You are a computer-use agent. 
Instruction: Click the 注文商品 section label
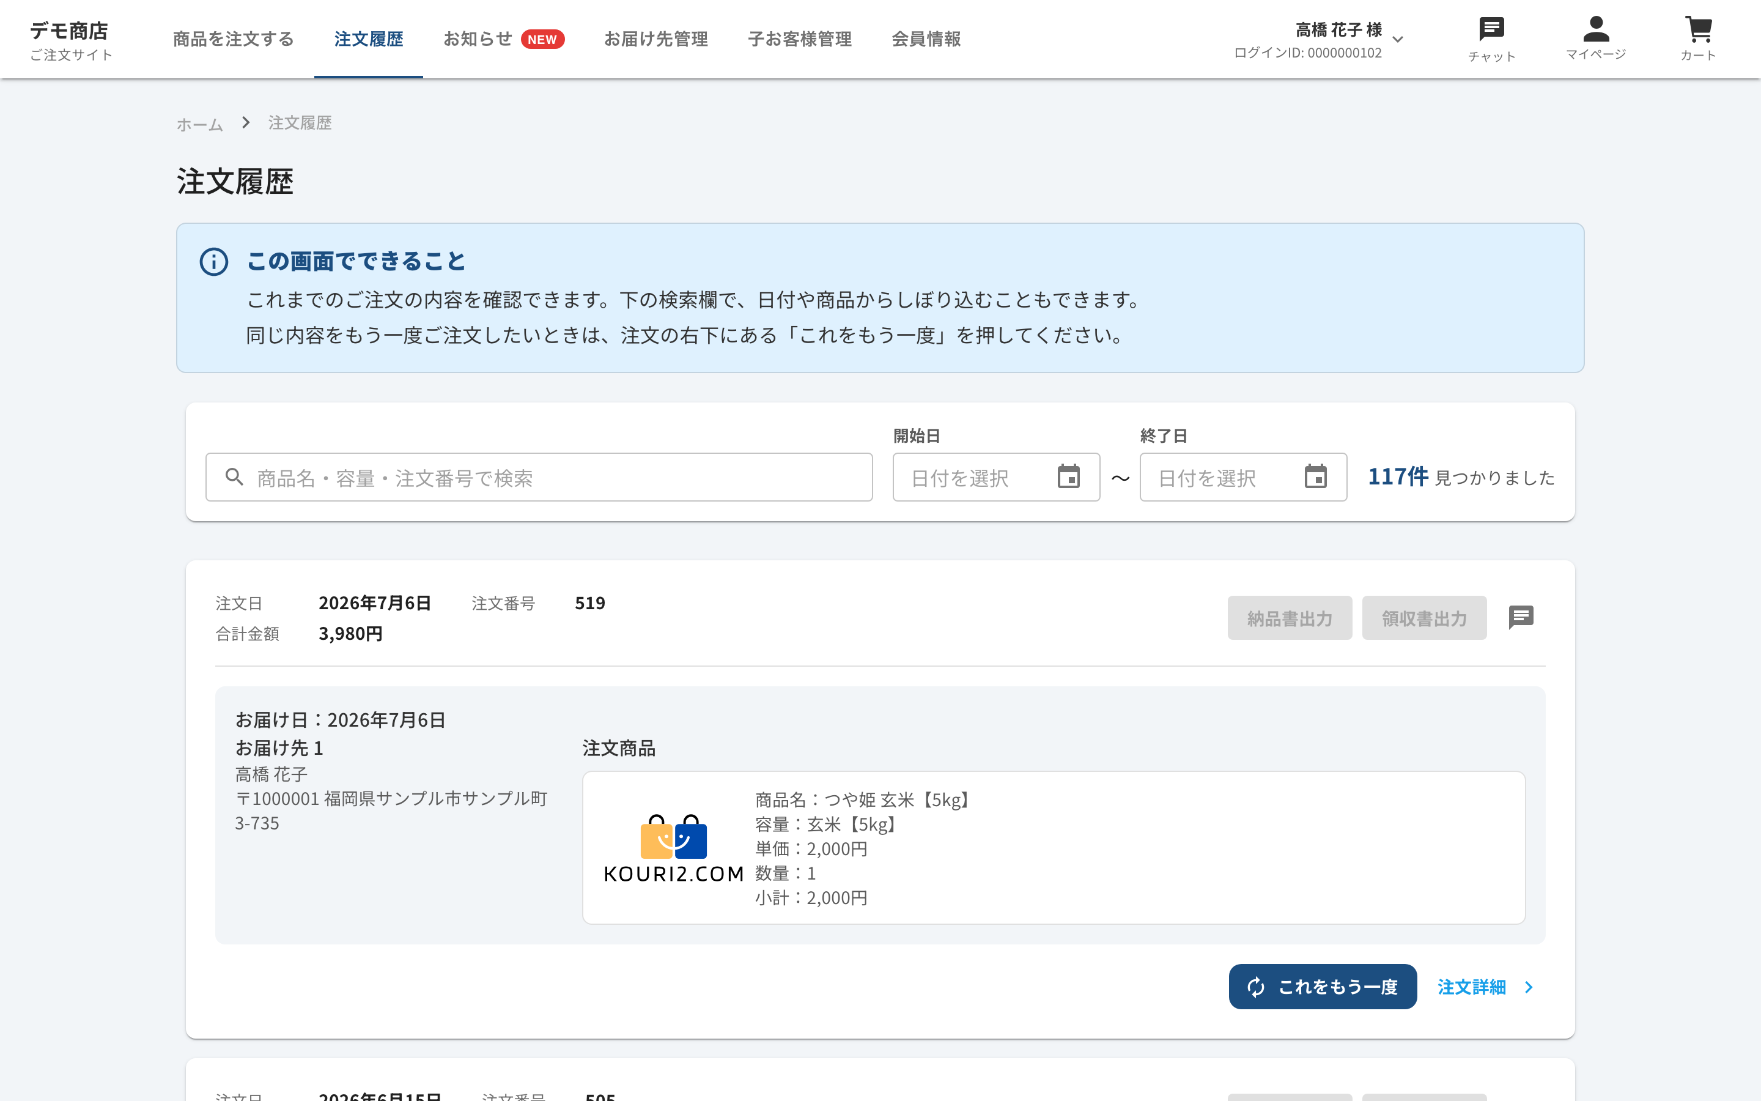619,748
